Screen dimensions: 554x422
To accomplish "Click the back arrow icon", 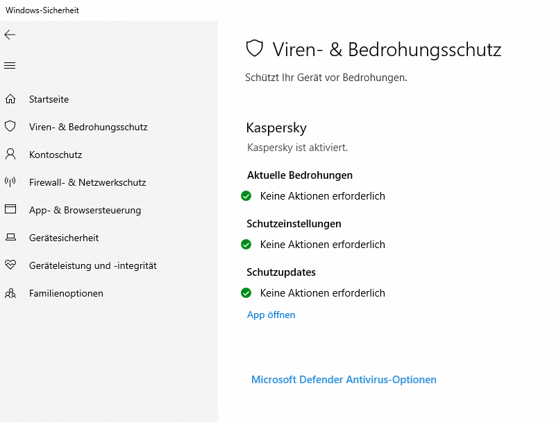I will (x=10, y=35).
